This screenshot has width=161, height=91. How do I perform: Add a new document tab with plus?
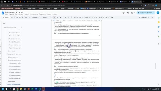click(21, 28)
